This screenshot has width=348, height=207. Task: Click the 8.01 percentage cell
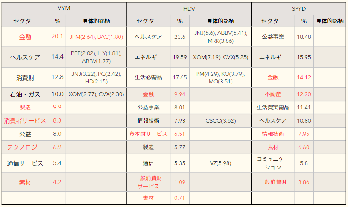click(180, 108)
